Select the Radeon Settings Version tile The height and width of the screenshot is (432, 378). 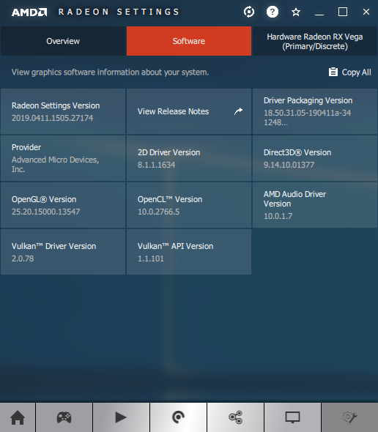click(63, 111)
